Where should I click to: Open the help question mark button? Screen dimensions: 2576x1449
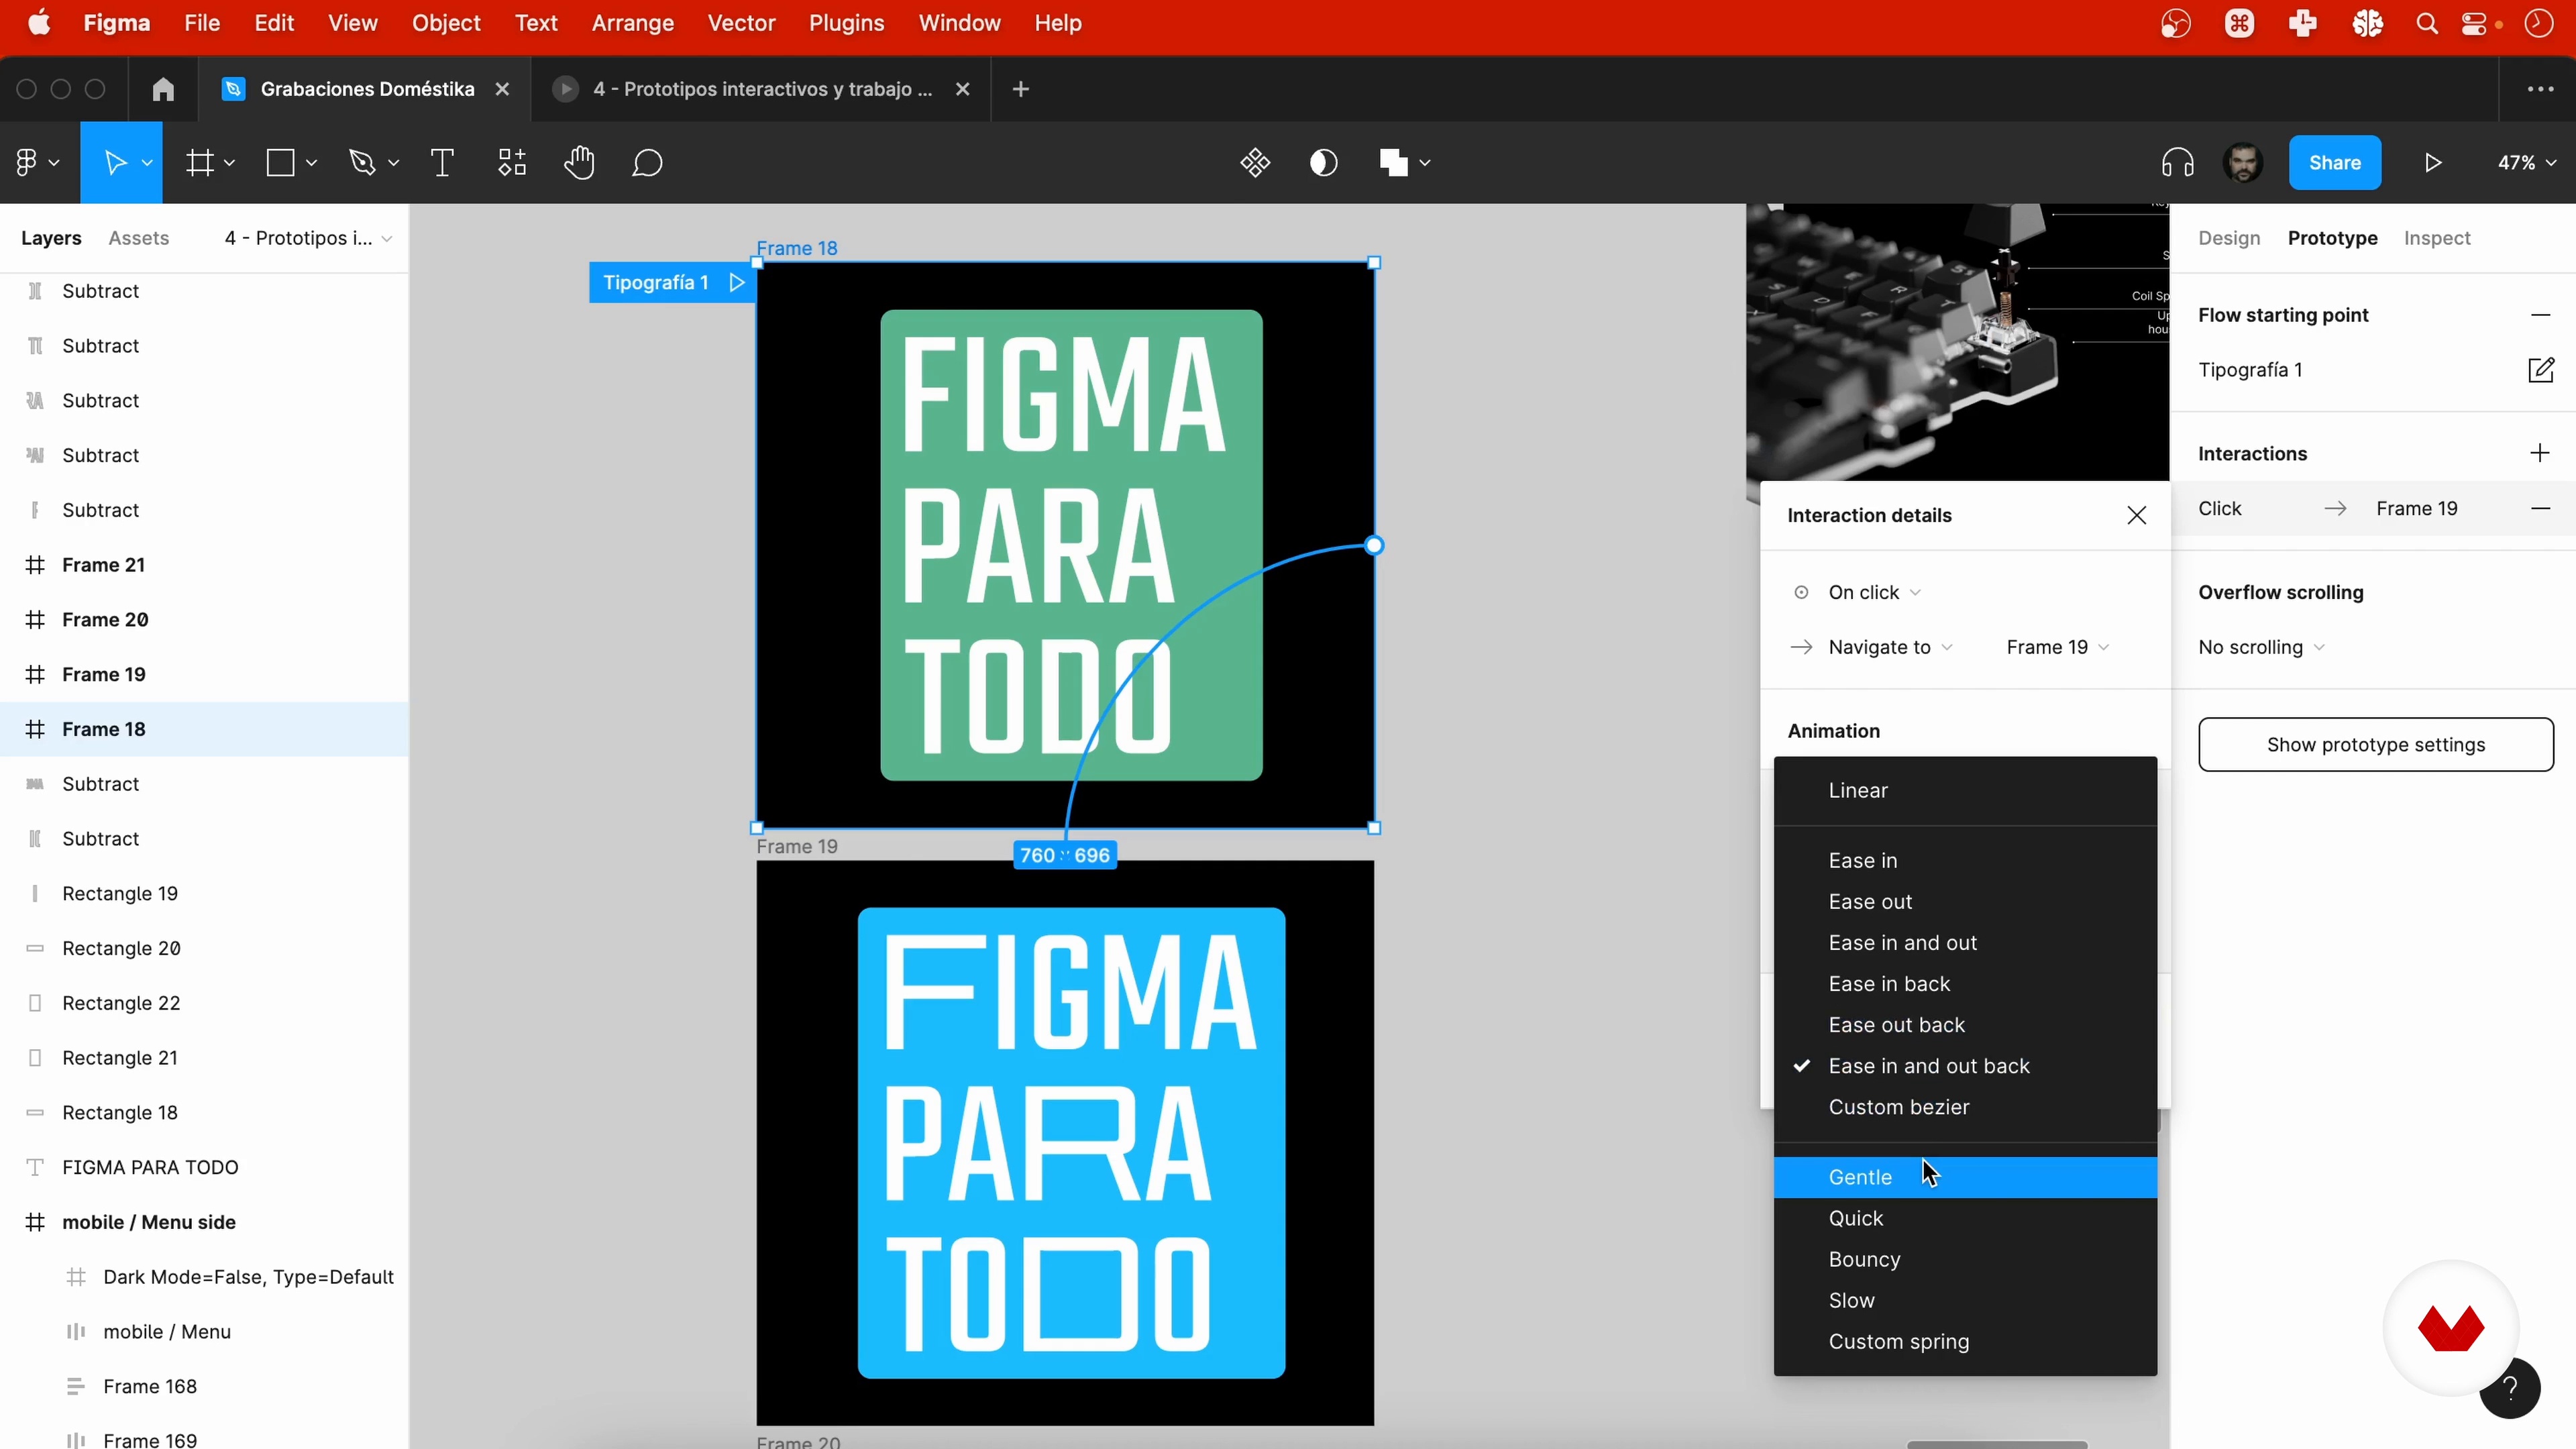2510,1388
